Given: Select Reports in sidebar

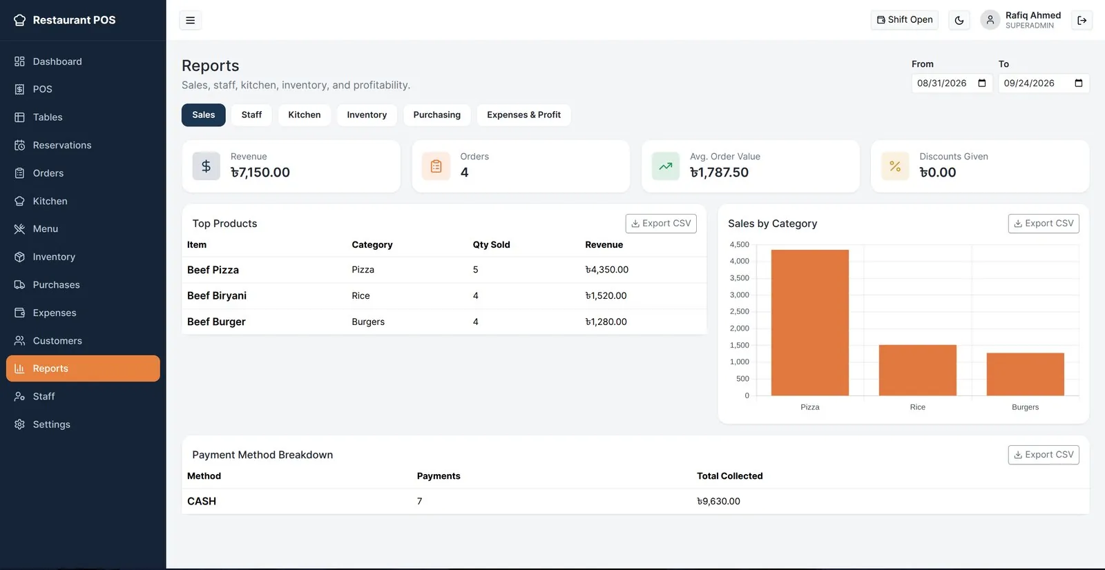Looking at the screenshot, I should pyautogui.click(x=83, y=368).
